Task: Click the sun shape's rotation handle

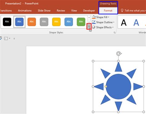Action: coord(119,54)
